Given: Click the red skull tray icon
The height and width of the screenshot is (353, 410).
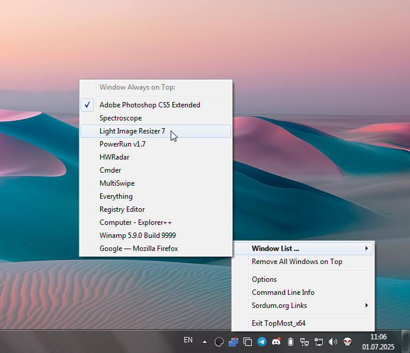Looking at the screenshot, I should 347,342.
